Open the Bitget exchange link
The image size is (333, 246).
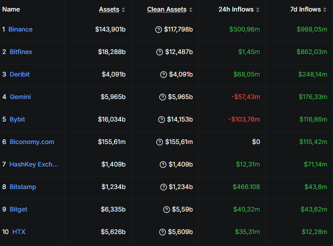coord(18,209)
